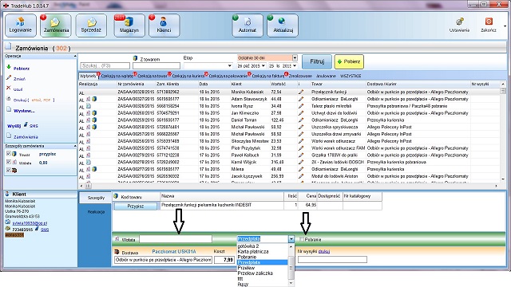Click the customer email link
This screenshot has height=287, width=511.
pyautogui.click(x=30, y=223)
